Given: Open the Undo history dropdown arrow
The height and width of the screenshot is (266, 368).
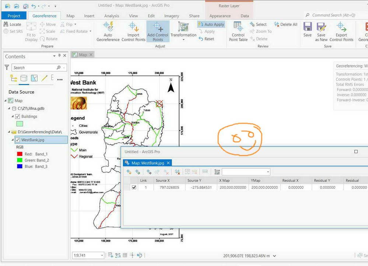Looking at the screenshot, I should [39, 6].
